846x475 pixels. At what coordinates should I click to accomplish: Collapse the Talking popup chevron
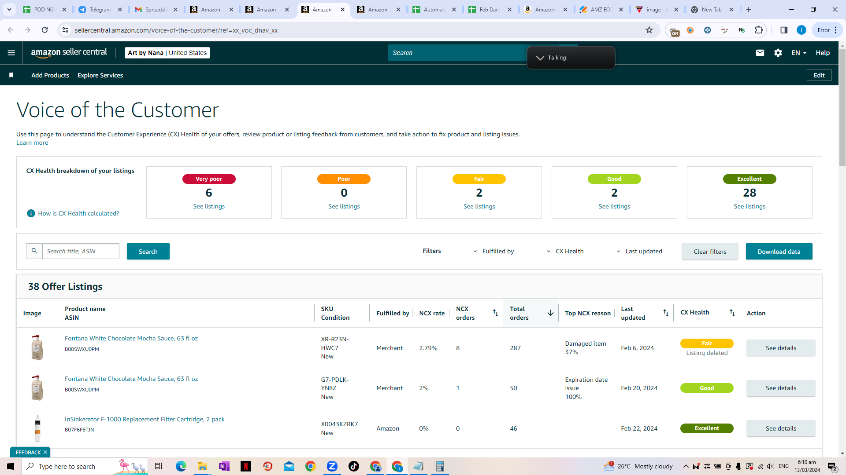click(x=540, y=58)
